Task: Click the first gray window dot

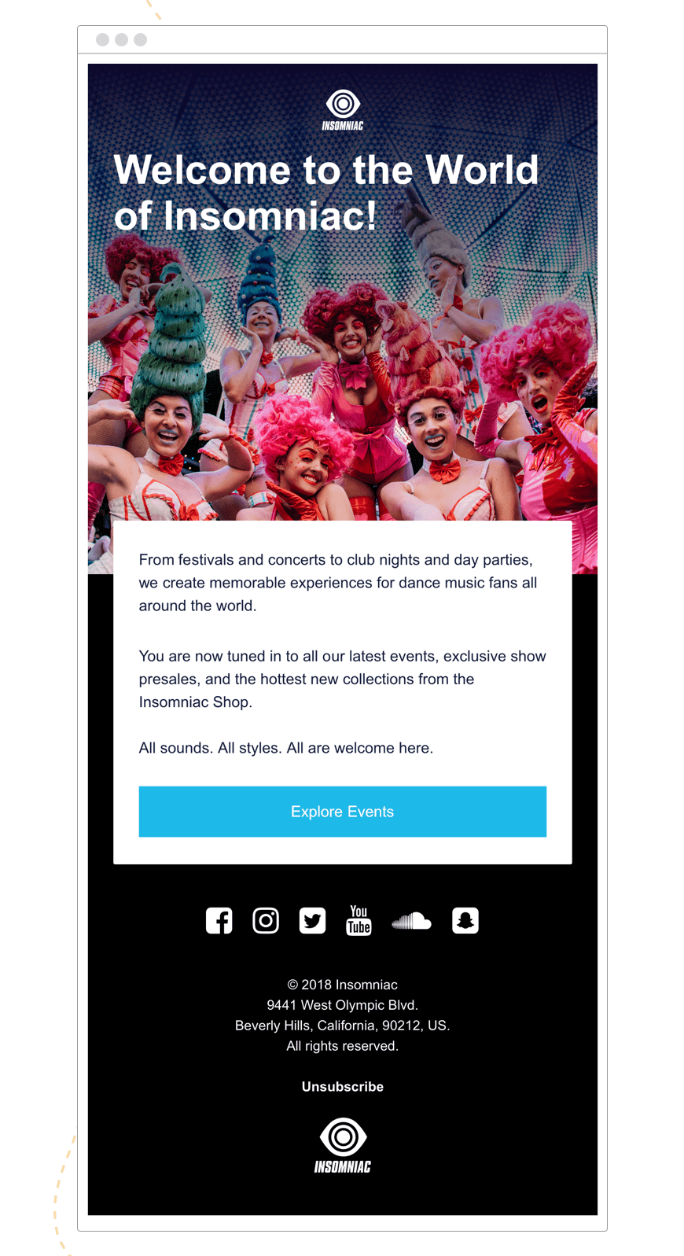Action: (x=102, y=39)
